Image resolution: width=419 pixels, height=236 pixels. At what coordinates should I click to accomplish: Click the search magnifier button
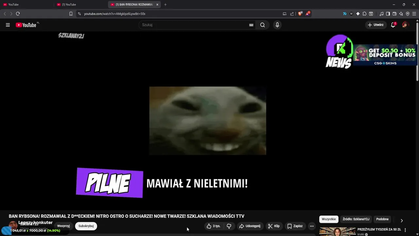pyautogui.click(x=263, y=25)
